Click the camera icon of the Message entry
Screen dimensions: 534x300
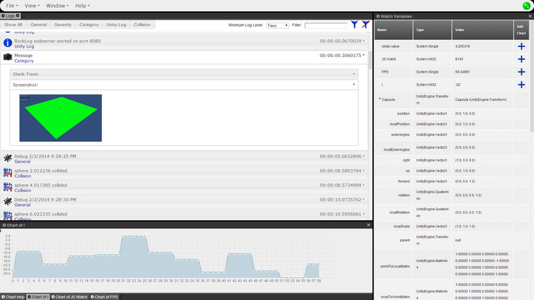pyautogui.click(x=7, y=57)
